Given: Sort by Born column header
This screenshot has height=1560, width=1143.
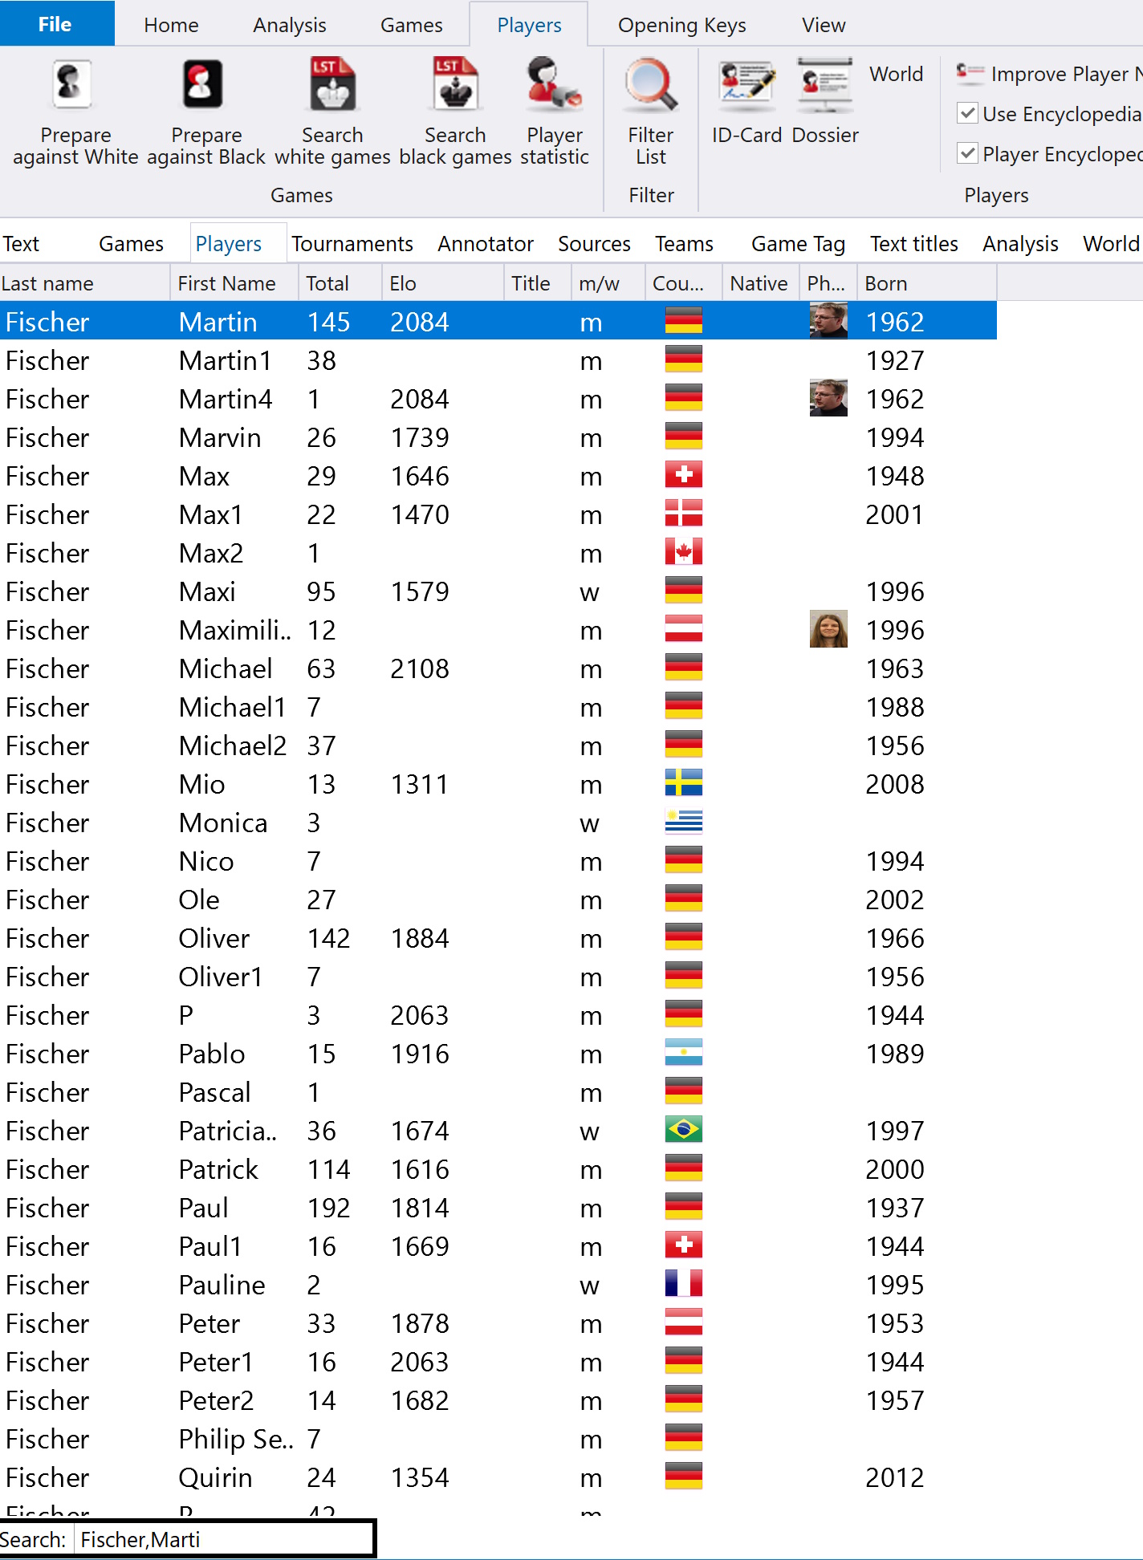Looking at the screenshot, I should point(927,283).
